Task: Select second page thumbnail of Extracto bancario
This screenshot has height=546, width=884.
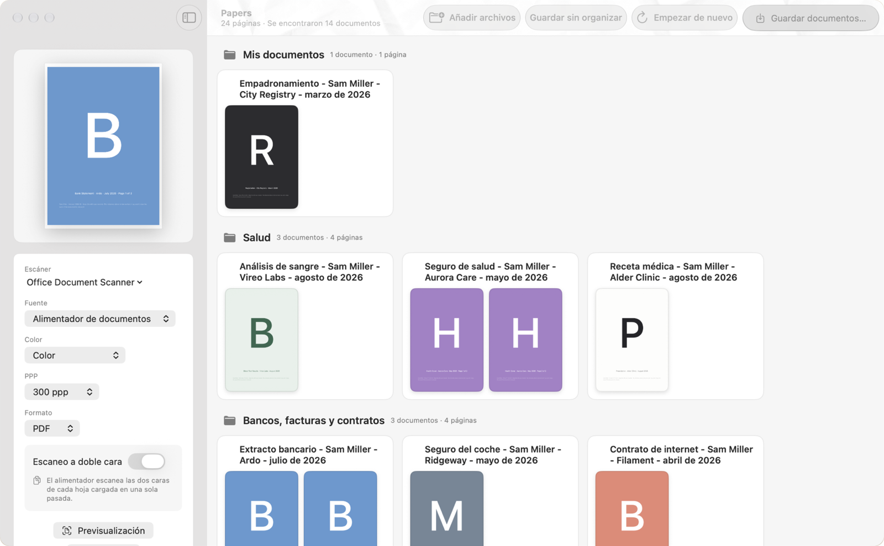Action: point(340,508)
